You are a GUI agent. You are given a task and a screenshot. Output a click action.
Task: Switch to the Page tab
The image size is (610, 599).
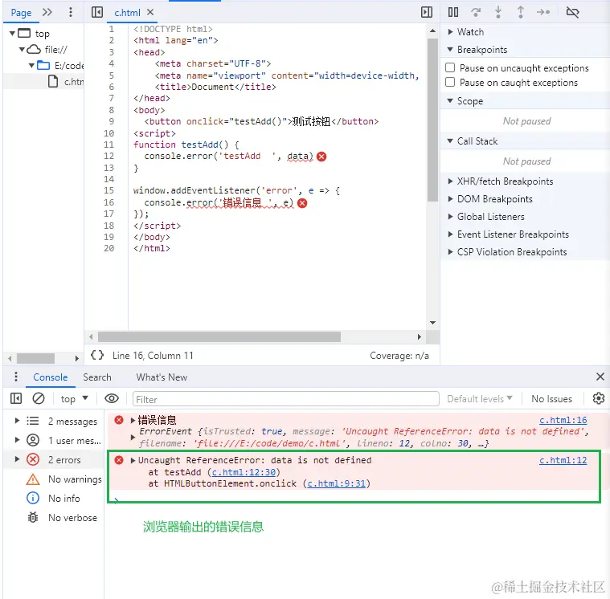pyautogui.click(x=21, y=13)
